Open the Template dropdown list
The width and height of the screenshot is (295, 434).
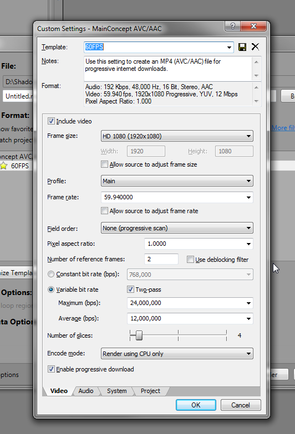(229, 48)
